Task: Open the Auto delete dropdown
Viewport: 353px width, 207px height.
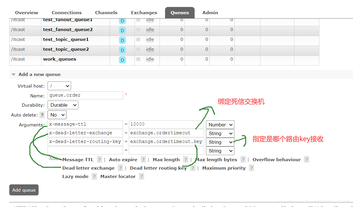Action: tap(57, 115)
